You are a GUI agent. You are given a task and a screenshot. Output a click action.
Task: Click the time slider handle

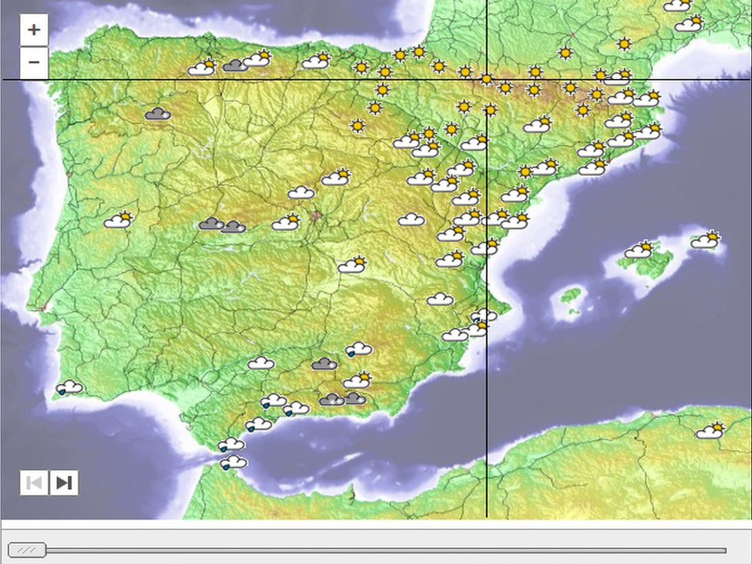coord(26,550)
